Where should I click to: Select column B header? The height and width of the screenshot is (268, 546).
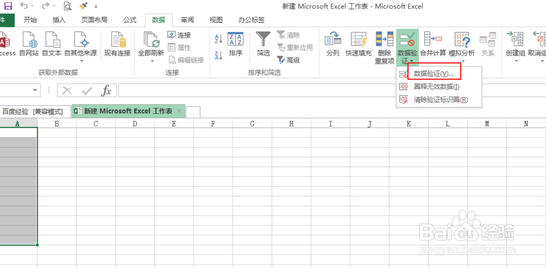pos(57,124)
